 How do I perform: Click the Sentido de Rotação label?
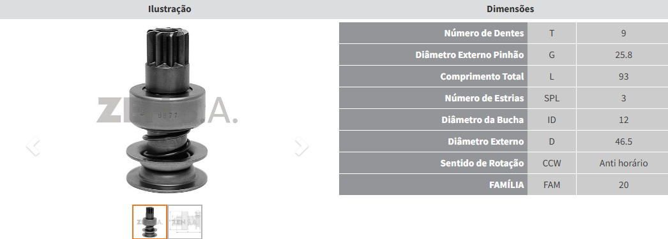pyautogui.click(x=482, y=163)
